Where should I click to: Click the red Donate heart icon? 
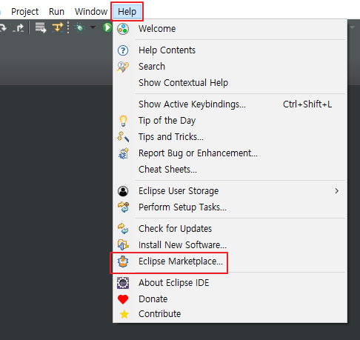pos(123,299)
